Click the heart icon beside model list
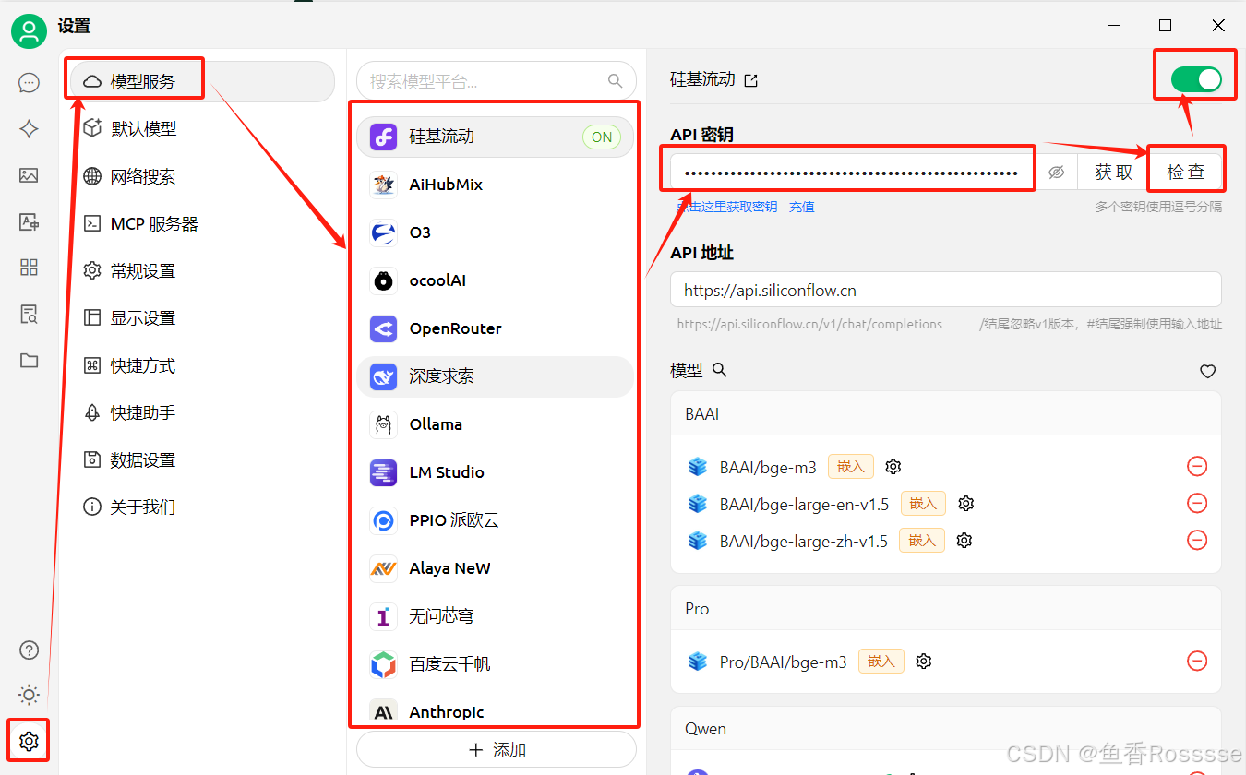1246x775 pixels. (1207, 372)
